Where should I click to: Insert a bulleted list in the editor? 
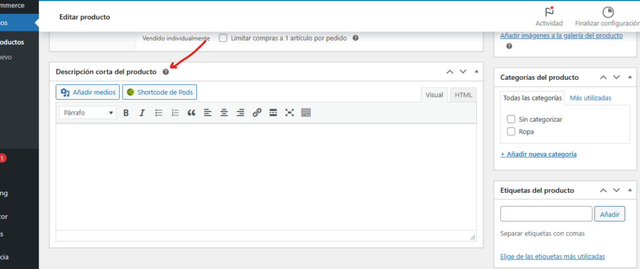[x=159, y=113]
